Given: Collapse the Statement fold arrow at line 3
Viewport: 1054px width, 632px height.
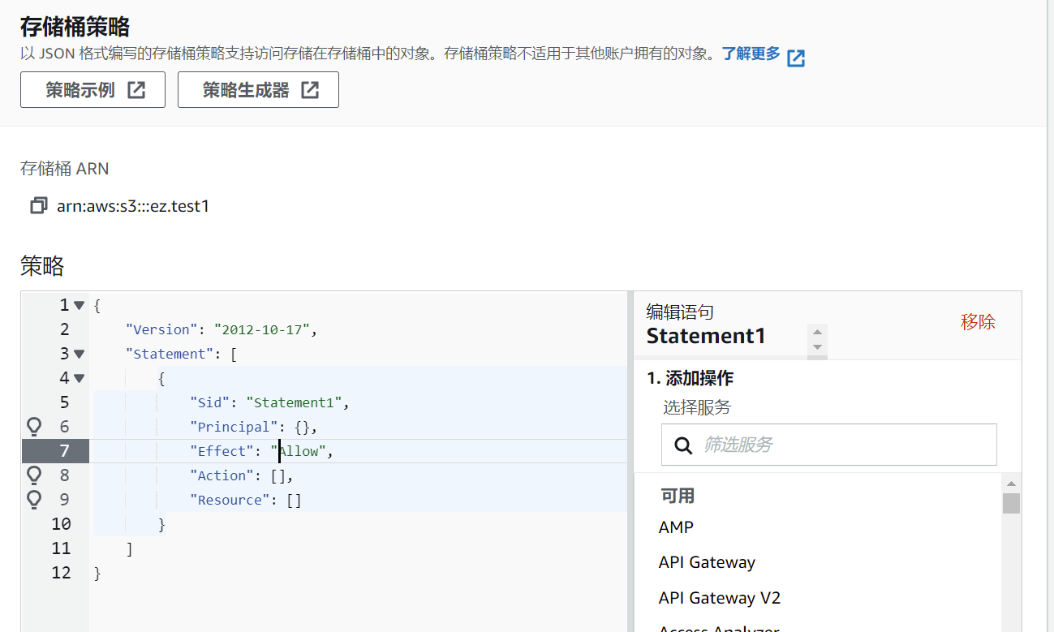Looking at the screenshot, I should pos(79,355).
